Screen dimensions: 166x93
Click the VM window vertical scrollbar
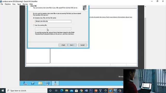145,43
